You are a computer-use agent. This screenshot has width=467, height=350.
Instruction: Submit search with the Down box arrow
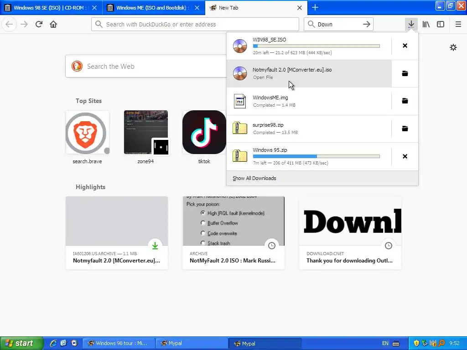[x=367, y=24]
